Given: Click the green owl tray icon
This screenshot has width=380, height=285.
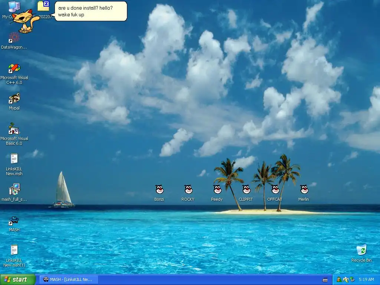Looking at the screenshot, I should click(x=339, y=280).
